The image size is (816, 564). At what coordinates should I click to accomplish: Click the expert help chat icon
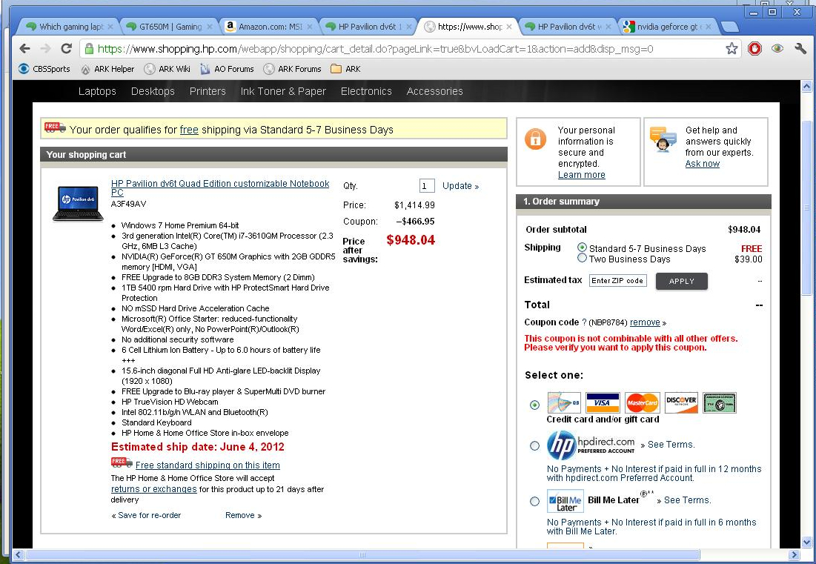coord(663,139)
